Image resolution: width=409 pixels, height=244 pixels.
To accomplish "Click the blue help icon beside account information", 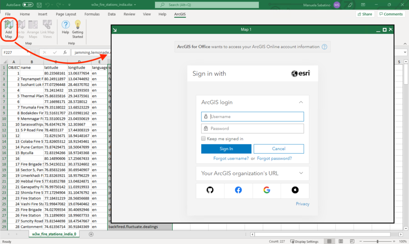I will (x=324, y=47).
